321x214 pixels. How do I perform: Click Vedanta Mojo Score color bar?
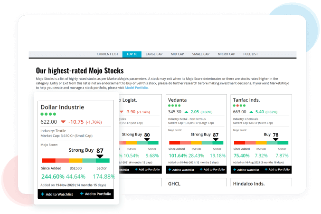[x=196, y=143]
